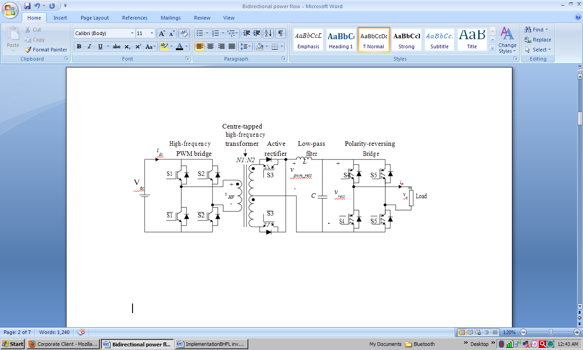This screenshot has height=350, width=583.
Task: Toggle show/hide paragraph marks
Action: pos(281,33)
